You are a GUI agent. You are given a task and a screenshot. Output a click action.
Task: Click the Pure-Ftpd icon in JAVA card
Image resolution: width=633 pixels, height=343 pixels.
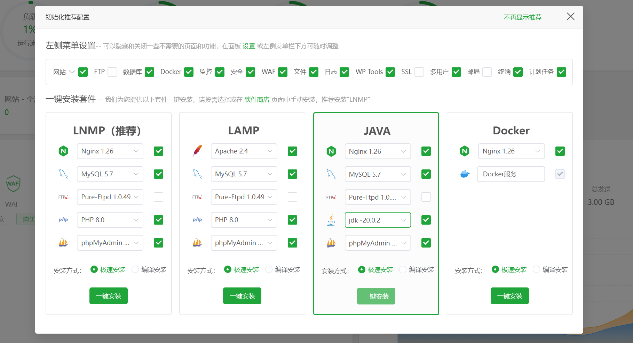pos(331,197)
